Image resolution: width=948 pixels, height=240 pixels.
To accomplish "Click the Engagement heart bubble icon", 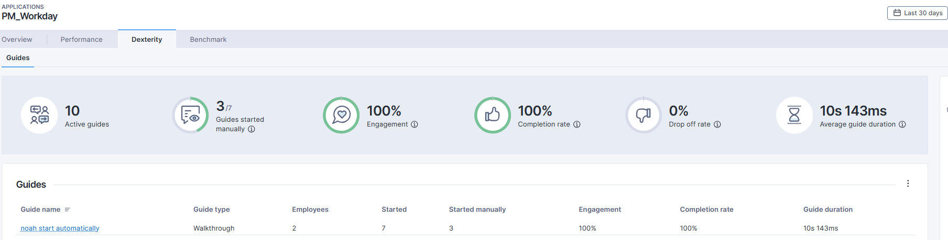I will (341, 115).
